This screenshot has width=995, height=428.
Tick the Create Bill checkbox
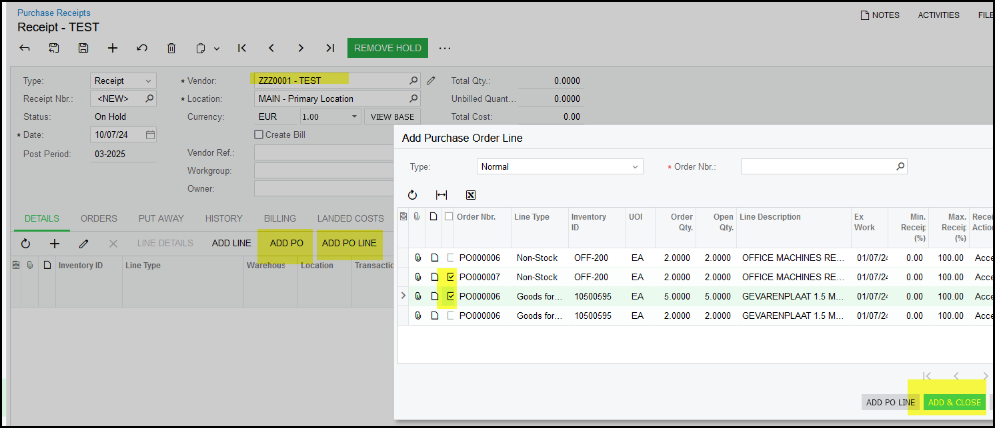point(259,134)
